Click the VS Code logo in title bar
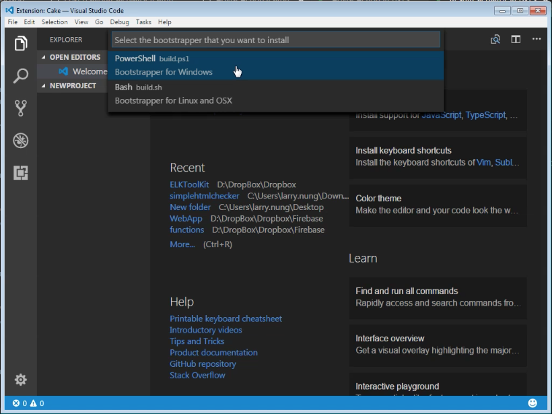Viewport: 552px width, 414px height. point(9,10)
